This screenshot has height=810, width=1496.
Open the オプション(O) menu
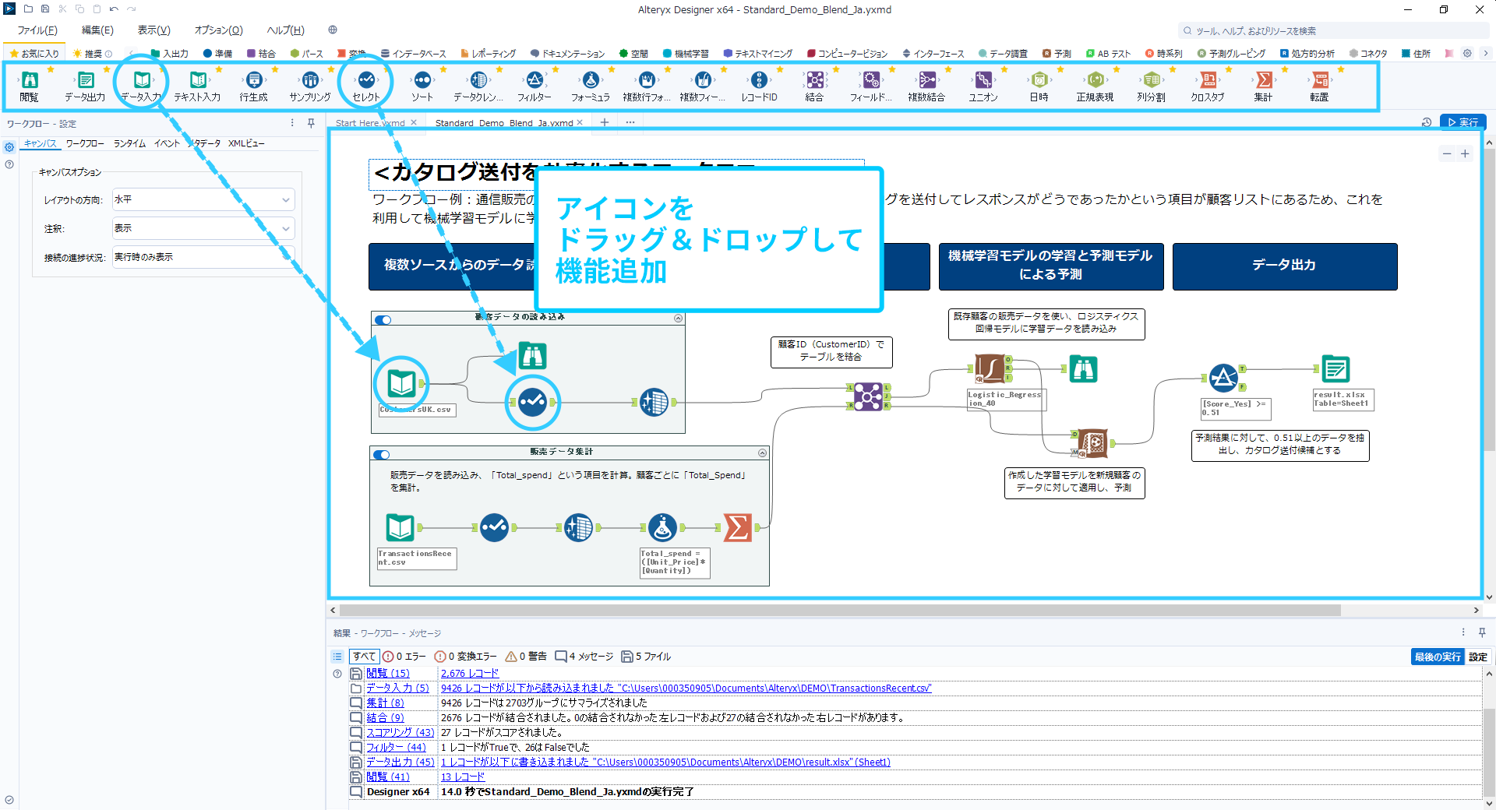(x=218, y=30)
